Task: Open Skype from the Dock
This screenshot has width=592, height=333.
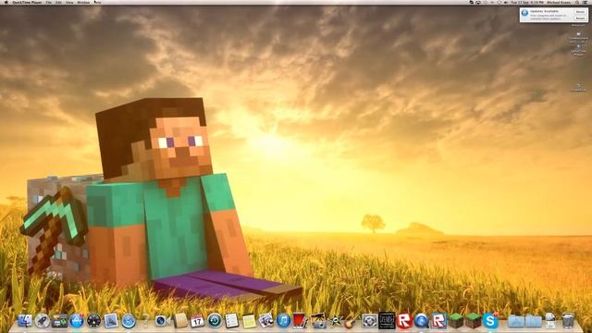Action: (490, 321)
